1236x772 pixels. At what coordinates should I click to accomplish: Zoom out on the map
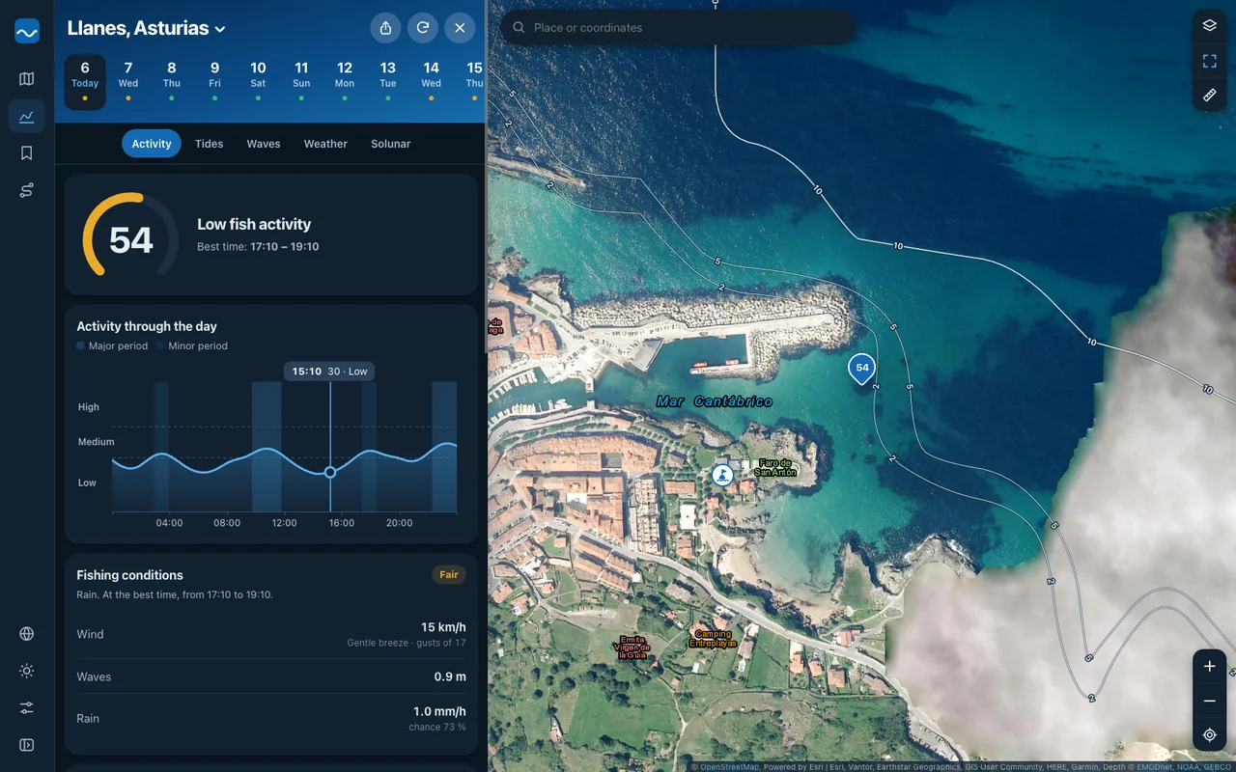coord(1210,701)
